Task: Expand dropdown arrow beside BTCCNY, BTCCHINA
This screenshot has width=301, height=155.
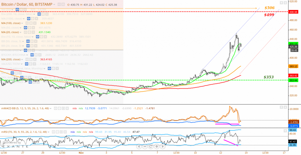Action: [x=27, y=55]
